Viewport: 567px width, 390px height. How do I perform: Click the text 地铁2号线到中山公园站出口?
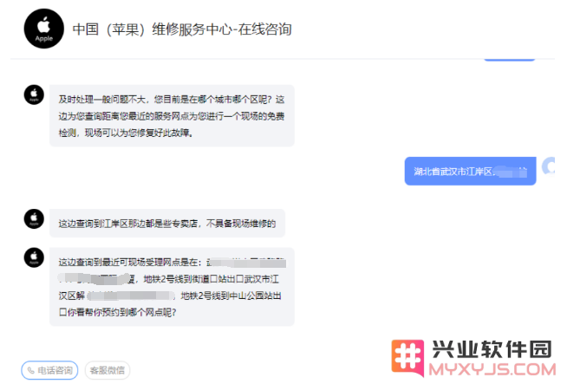coord(231,296)
